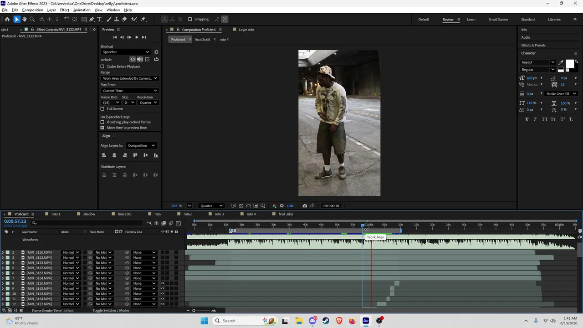Open the Composition menu
Image resolution: width=583 pixels, height=328 pixels.
(x=32, y=10)
